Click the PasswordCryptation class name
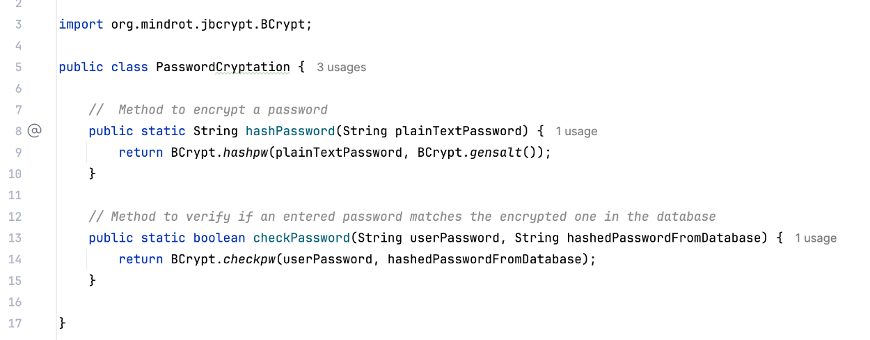 (223, 68)
